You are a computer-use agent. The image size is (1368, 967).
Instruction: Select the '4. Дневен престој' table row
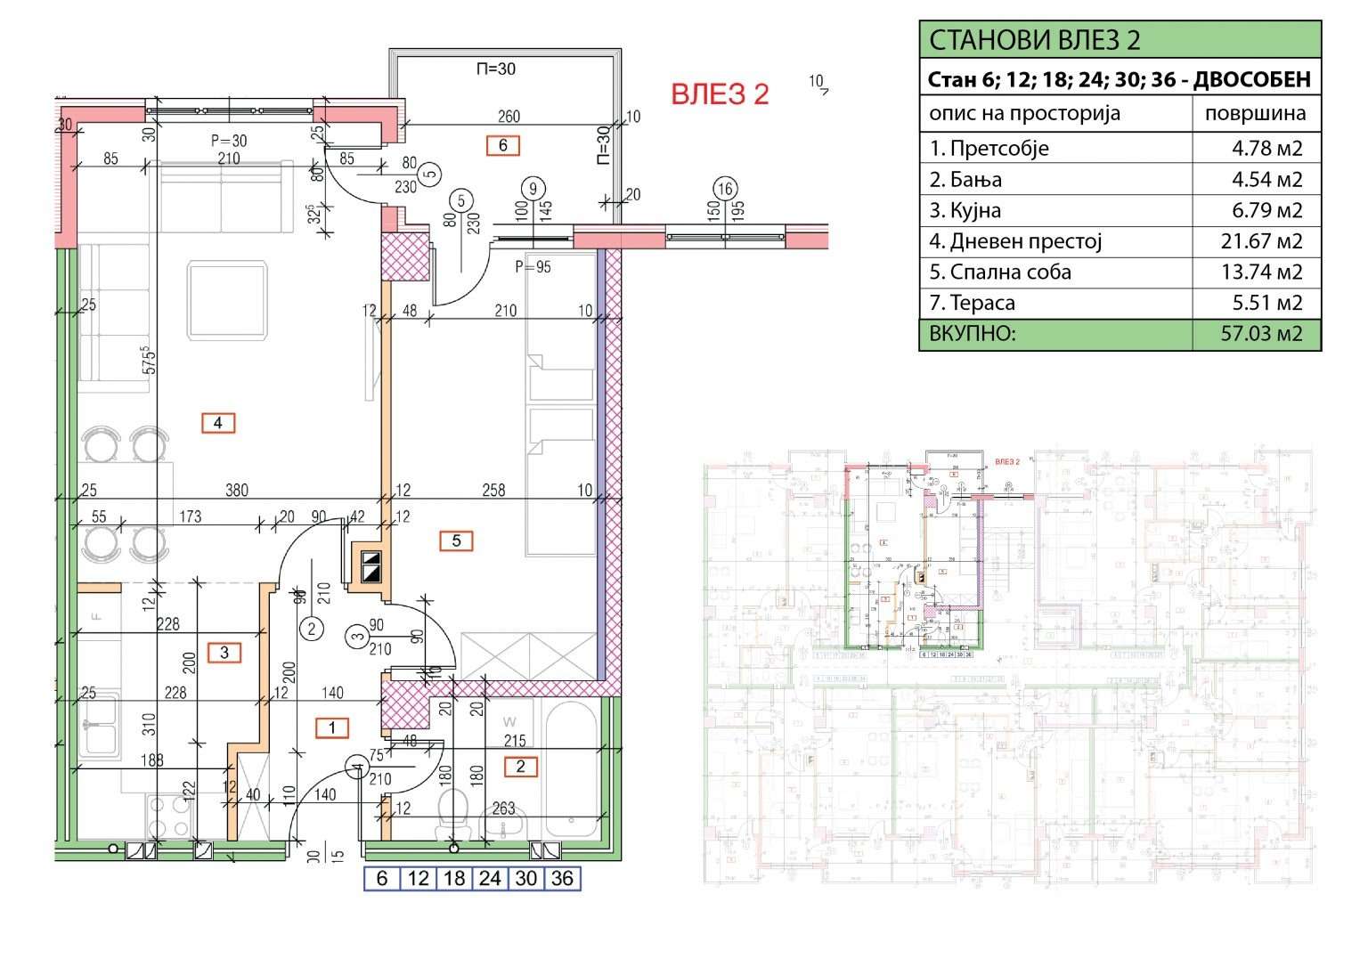(1120, 241)
